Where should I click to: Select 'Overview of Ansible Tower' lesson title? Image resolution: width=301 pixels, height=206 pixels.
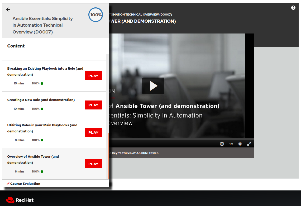33,160
